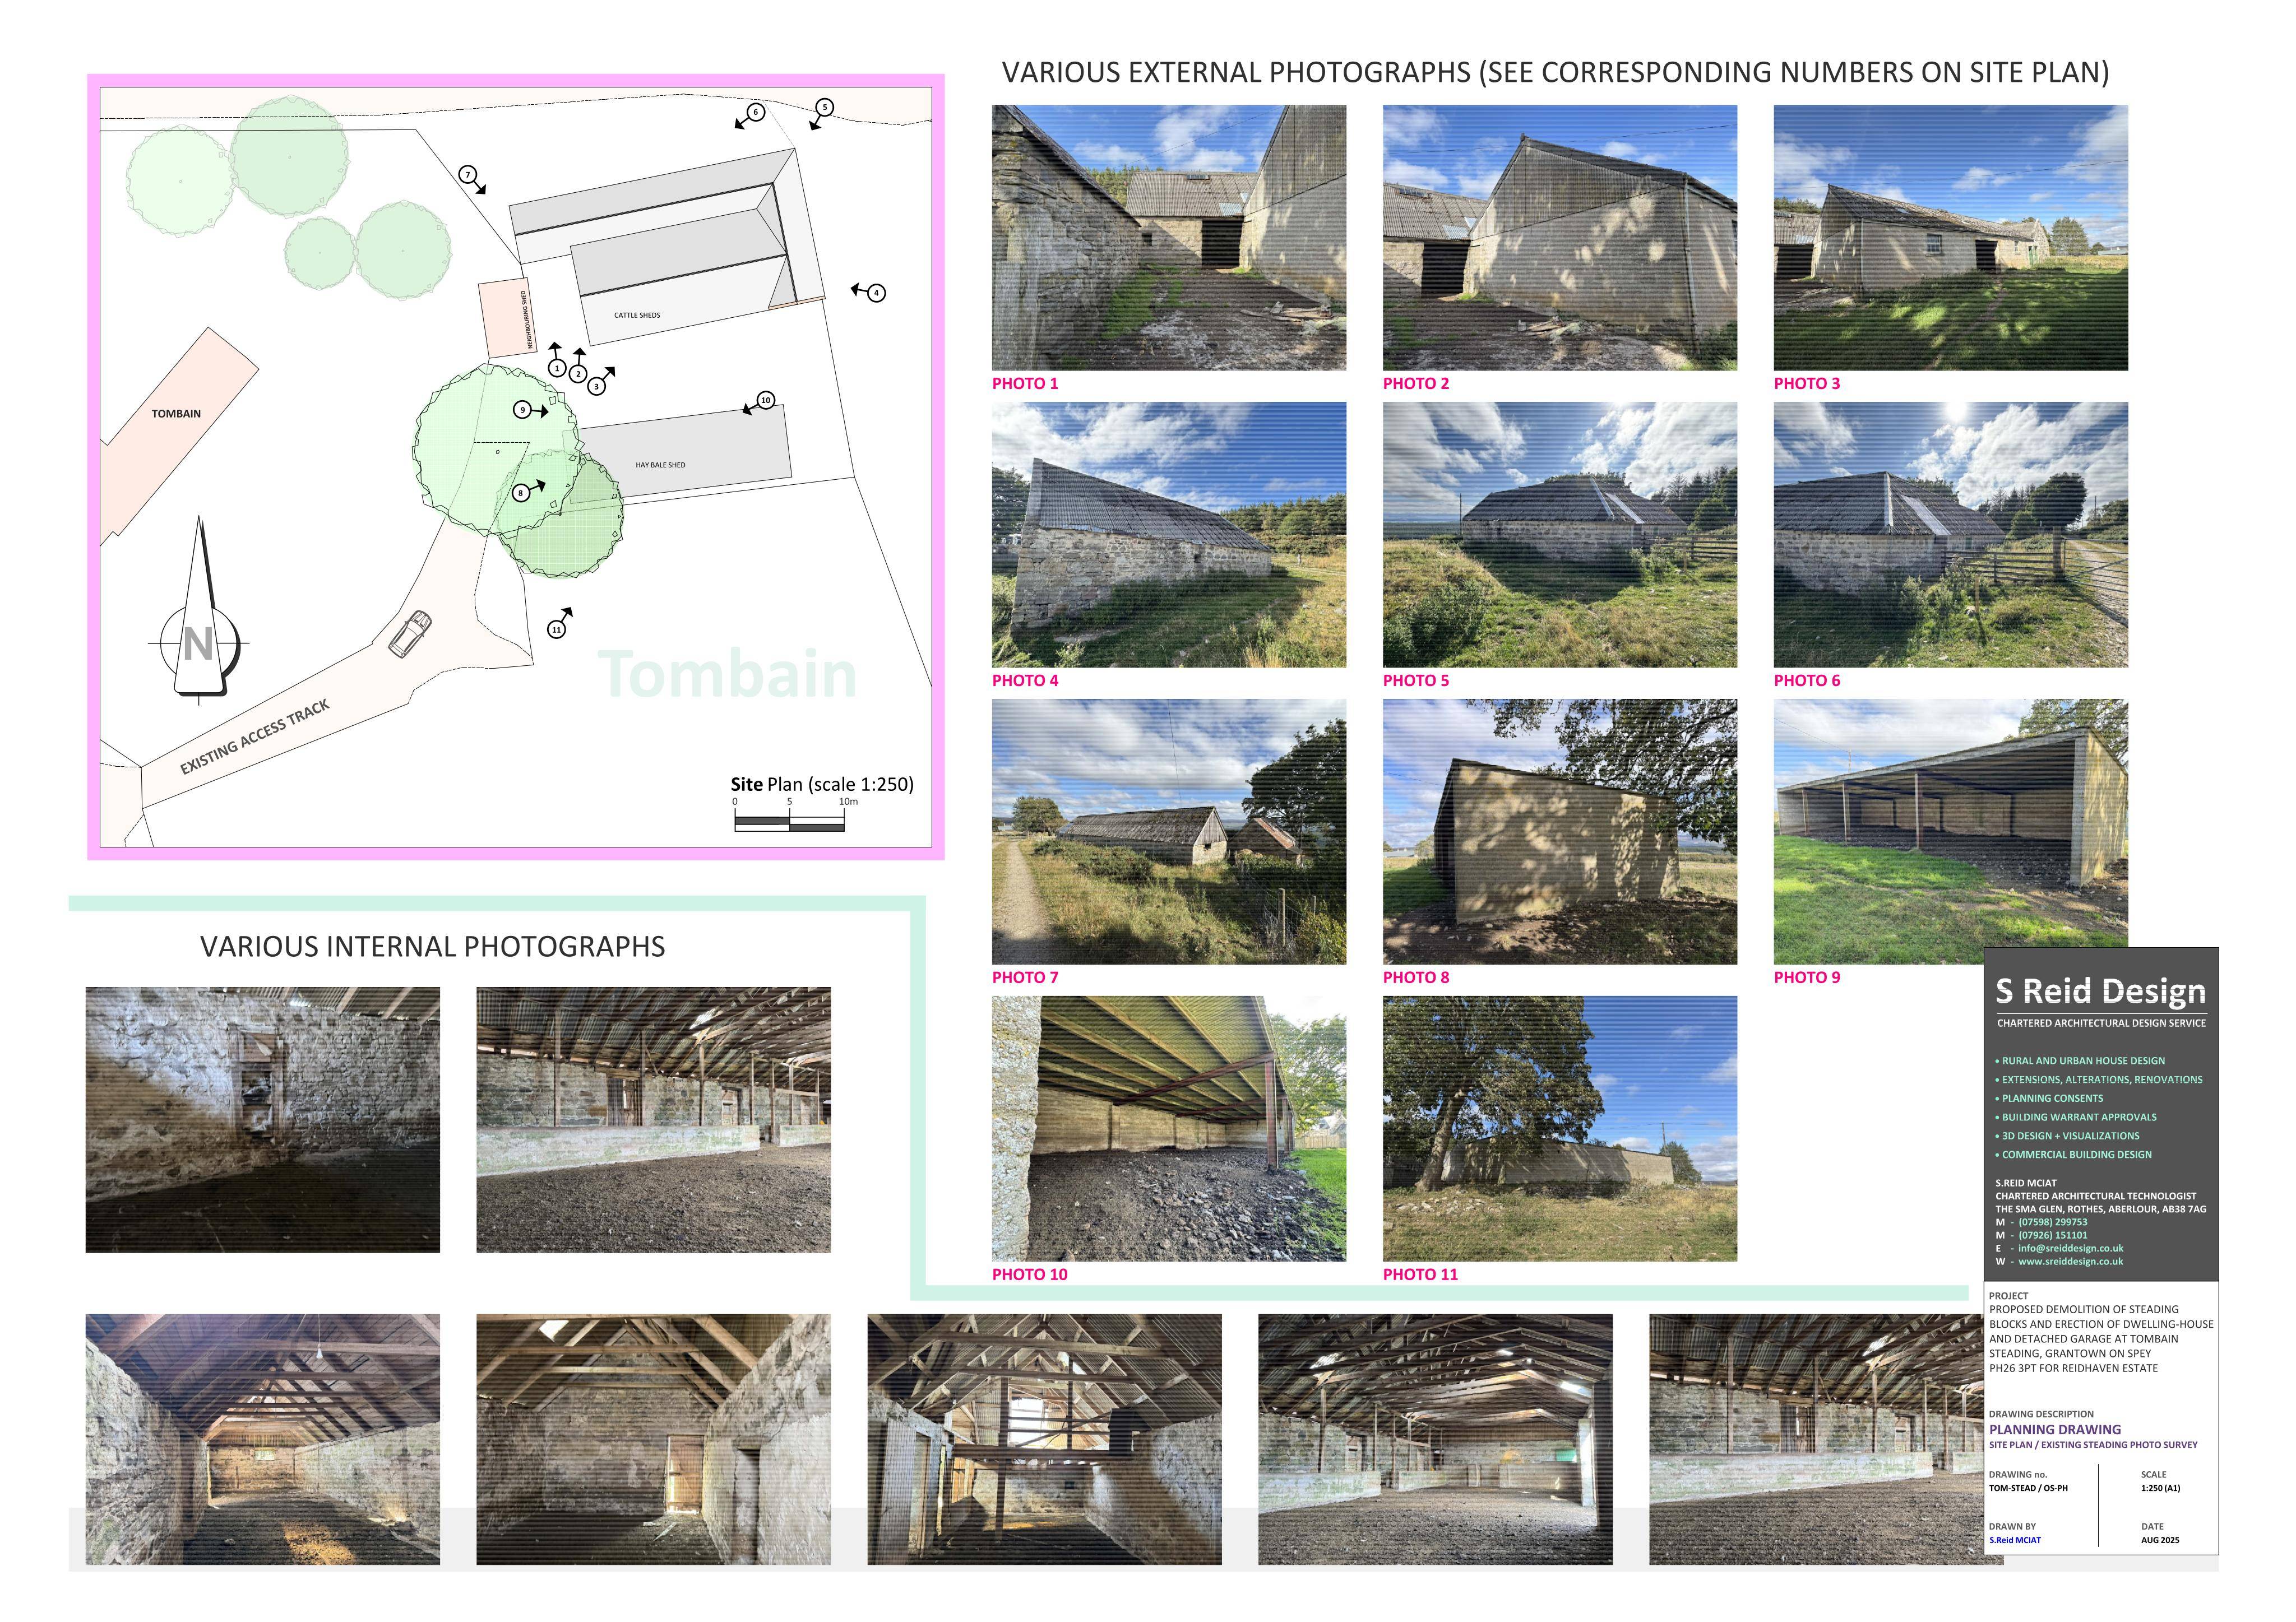
Task: Click the info@sreiddesign.co.uk email link
Action: (x=2070, y=1248)
